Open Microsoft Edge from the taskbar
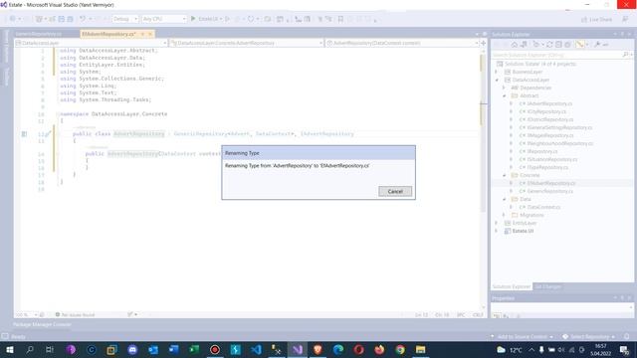This screenshot has width=637, height=358. click(x=338, y=349)
